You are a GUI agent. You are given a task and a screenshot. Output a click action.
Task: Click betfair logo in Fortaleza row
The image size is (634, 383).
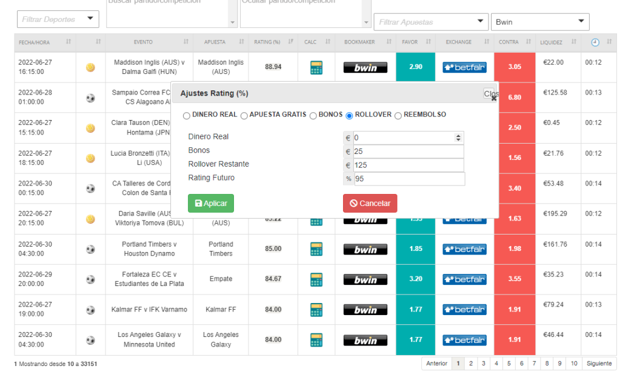[464, 279]
